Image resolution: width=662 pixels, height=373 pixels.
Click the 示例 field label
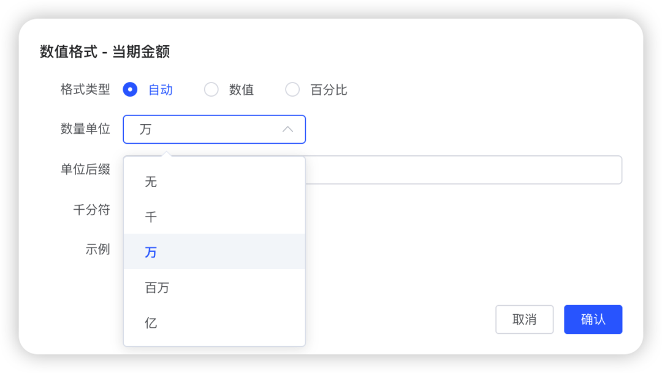tap(97, 249)
